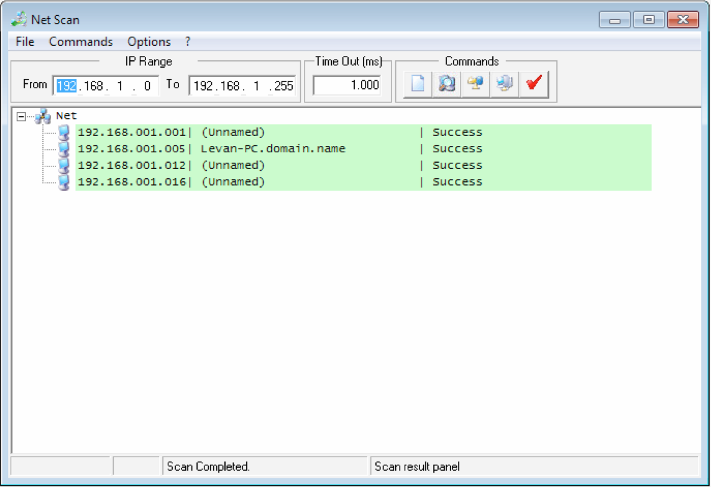Screen dimensions: 711x487
Task: Click the computer icon next to Levan-PC entry
Action: pyautogui.click(x=64, y=148)
